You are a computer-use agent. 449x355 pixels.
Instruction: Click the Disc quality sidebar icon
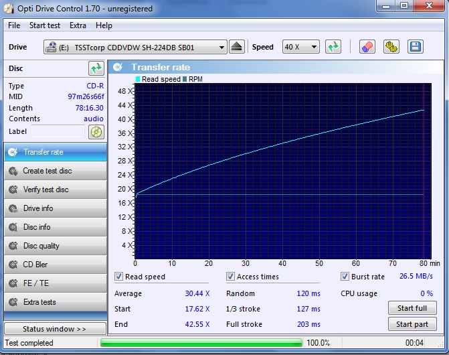click(x=13, y=246)
